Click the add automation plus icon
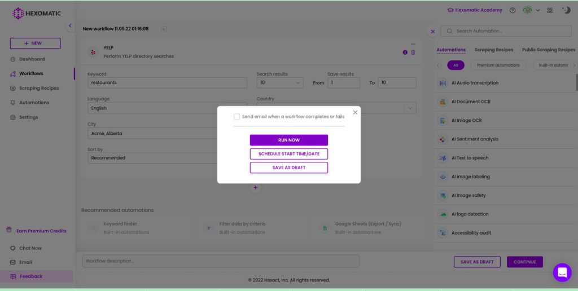The width and height of the screenshot is (578, 291). coord(256,188)
